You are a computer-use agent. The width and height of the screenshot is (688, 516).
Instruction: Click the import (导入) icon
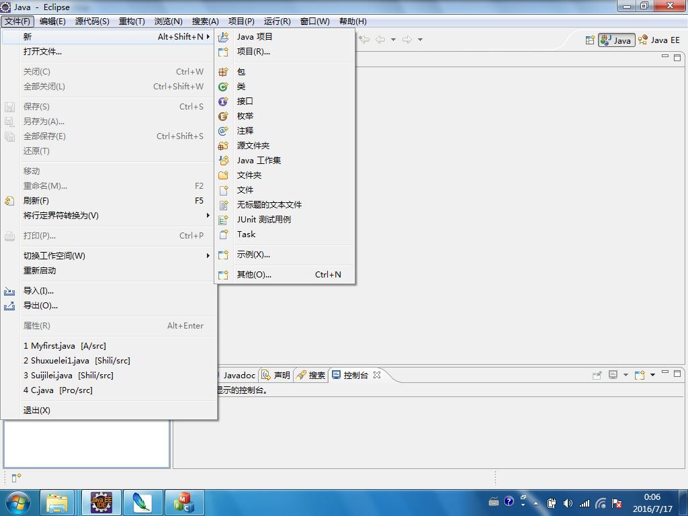pos(9,291)
